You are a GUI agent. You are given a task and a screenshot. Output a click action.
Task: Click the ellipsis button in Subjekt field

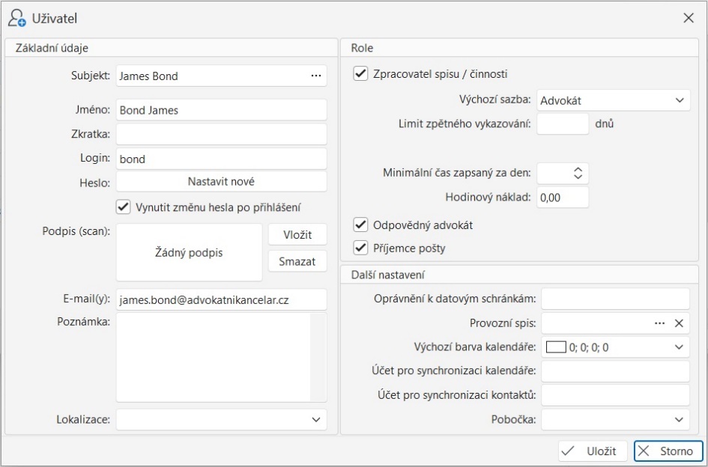click(x=315, y=76)
